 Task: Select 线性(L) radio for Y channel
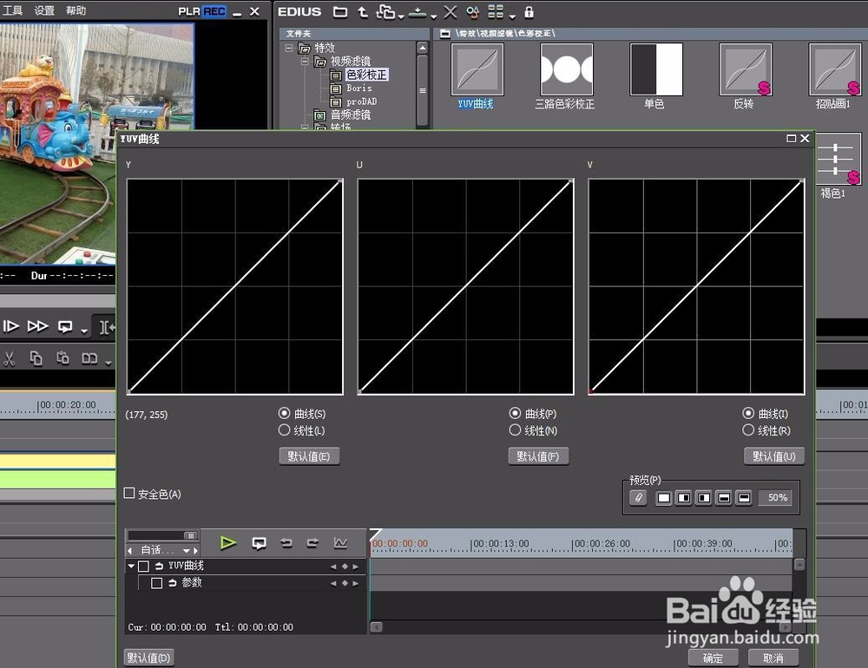[284, 429]
